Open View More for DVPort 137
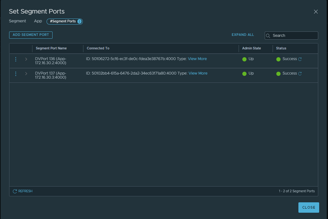The width and height of the screenshot is (328, 219). point(198,73)
